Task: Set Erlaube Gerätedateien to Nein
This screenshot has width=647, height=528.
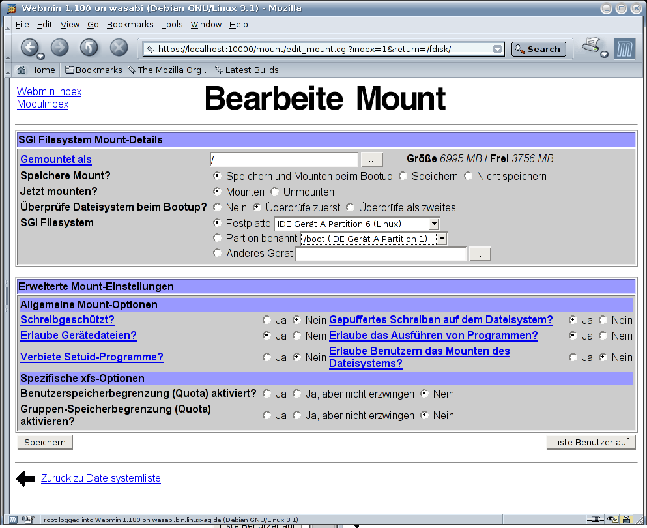Action: click(296, 336)
